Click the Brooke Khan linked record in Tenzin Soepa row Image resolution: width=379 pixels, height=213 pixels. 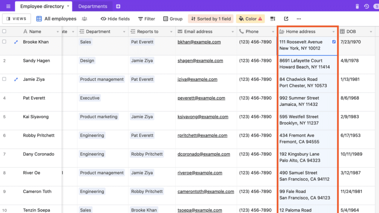[144, 210]
